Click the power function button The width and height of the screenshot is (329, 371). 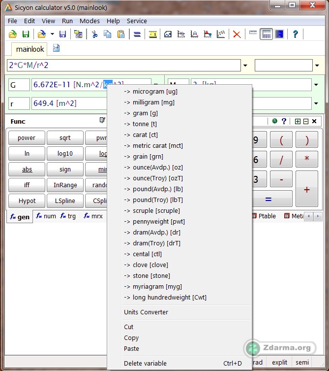(27, 137)
